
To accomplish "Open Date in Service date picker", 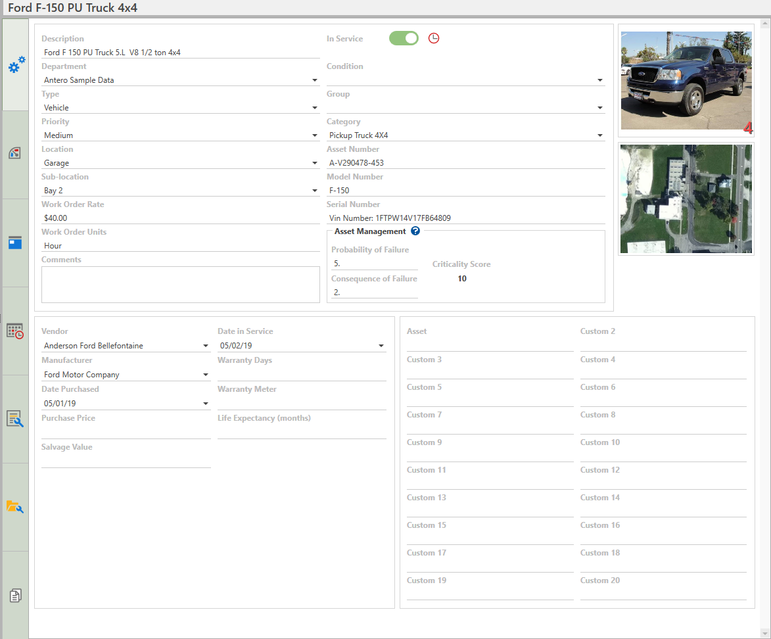I will 381,346.
